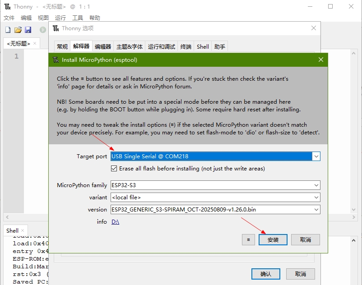This screenshot has width=362, height=285.
Task: Click editor horizontal scrollbar right arrow
Action: pos(353,217)
